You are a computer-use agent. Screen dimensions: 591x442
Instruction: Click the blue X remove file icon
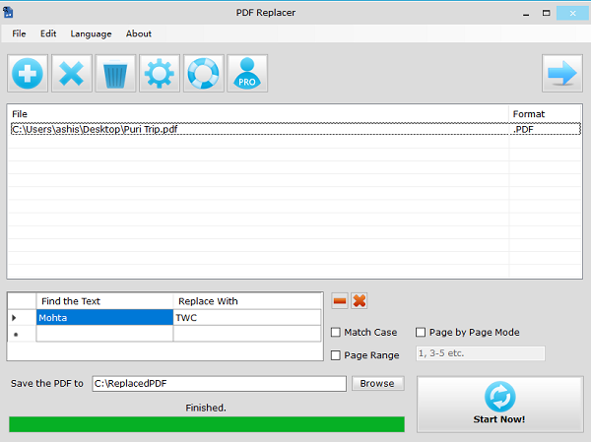[72, 73]
